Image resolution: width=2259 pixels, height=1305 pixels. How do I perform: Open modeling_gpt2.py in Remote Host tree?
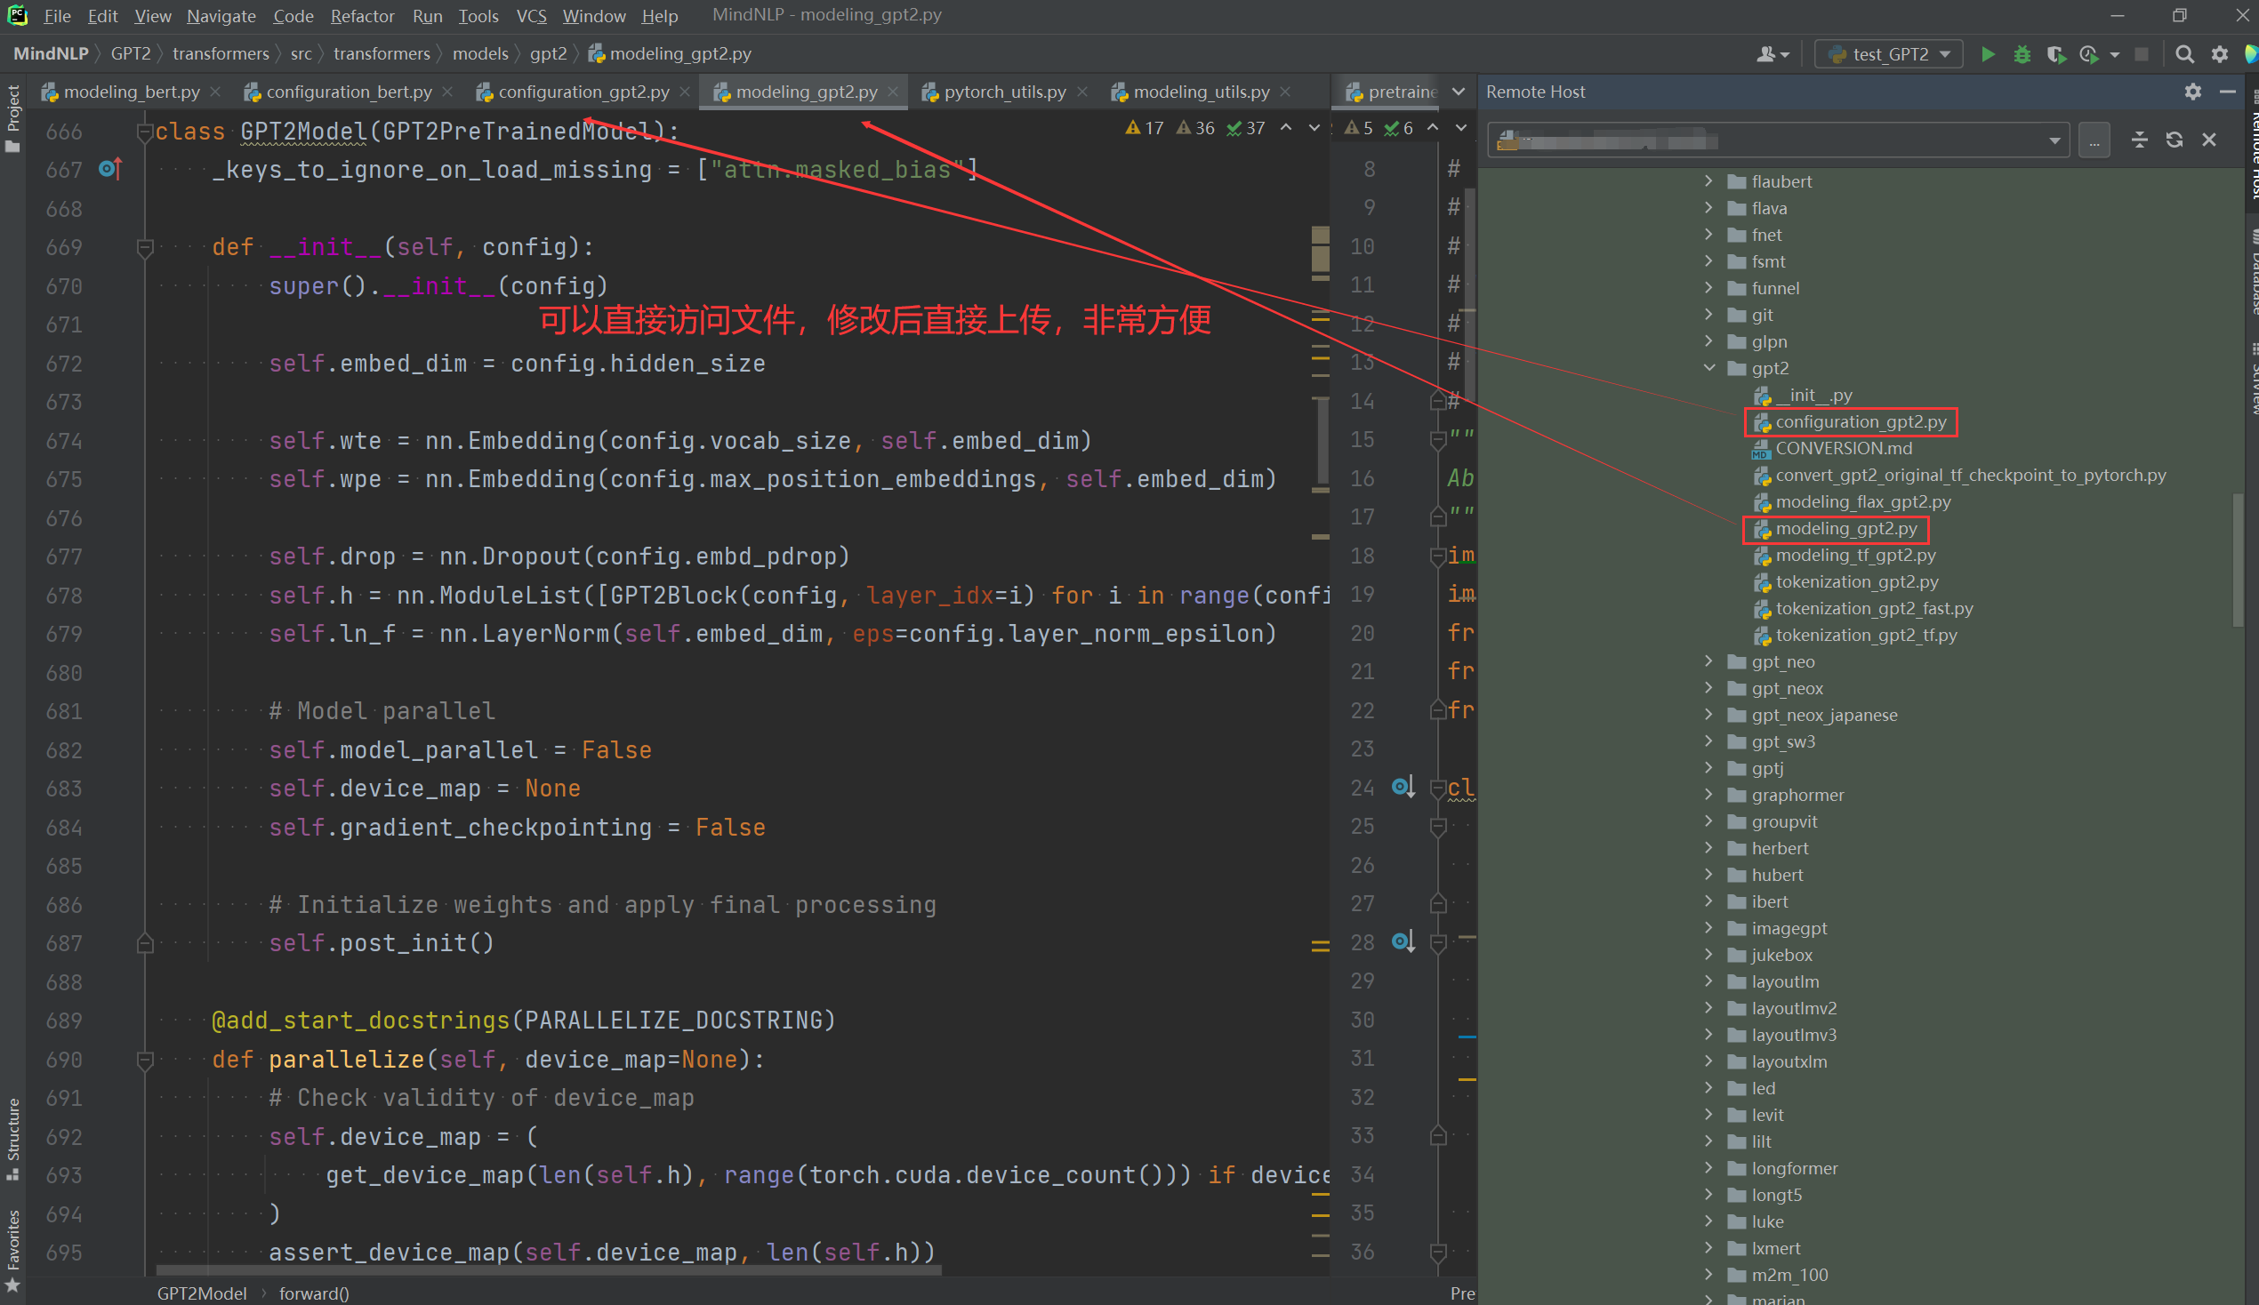point(1845,529)
